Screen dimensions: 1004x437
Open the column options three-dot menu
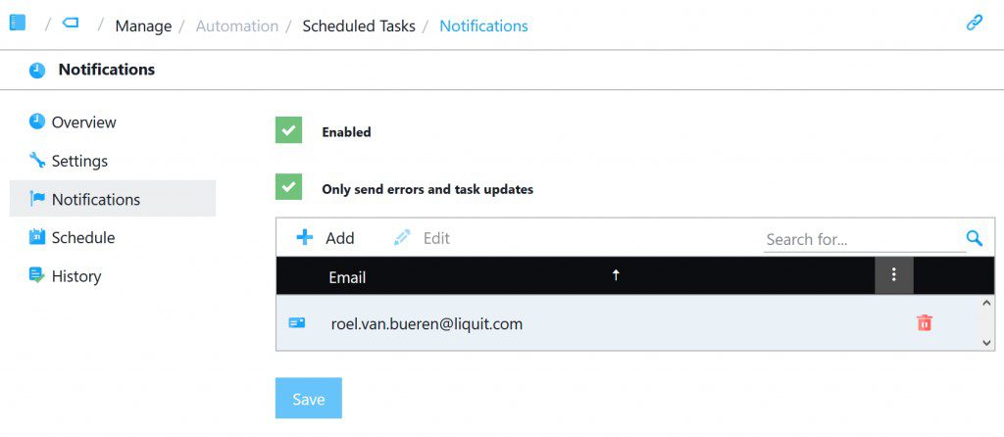[893, 275]
